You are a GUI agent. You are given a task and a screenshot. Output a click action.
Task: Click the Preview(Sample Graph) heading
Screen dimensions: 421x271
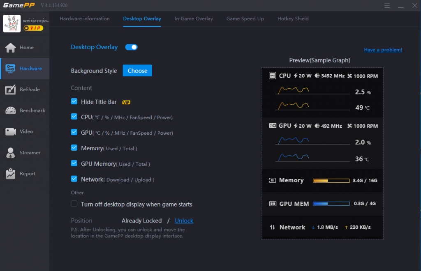319,60
